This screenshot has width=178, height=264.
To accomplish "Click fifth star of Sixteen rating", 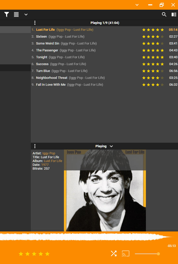I will pos(162,37).
